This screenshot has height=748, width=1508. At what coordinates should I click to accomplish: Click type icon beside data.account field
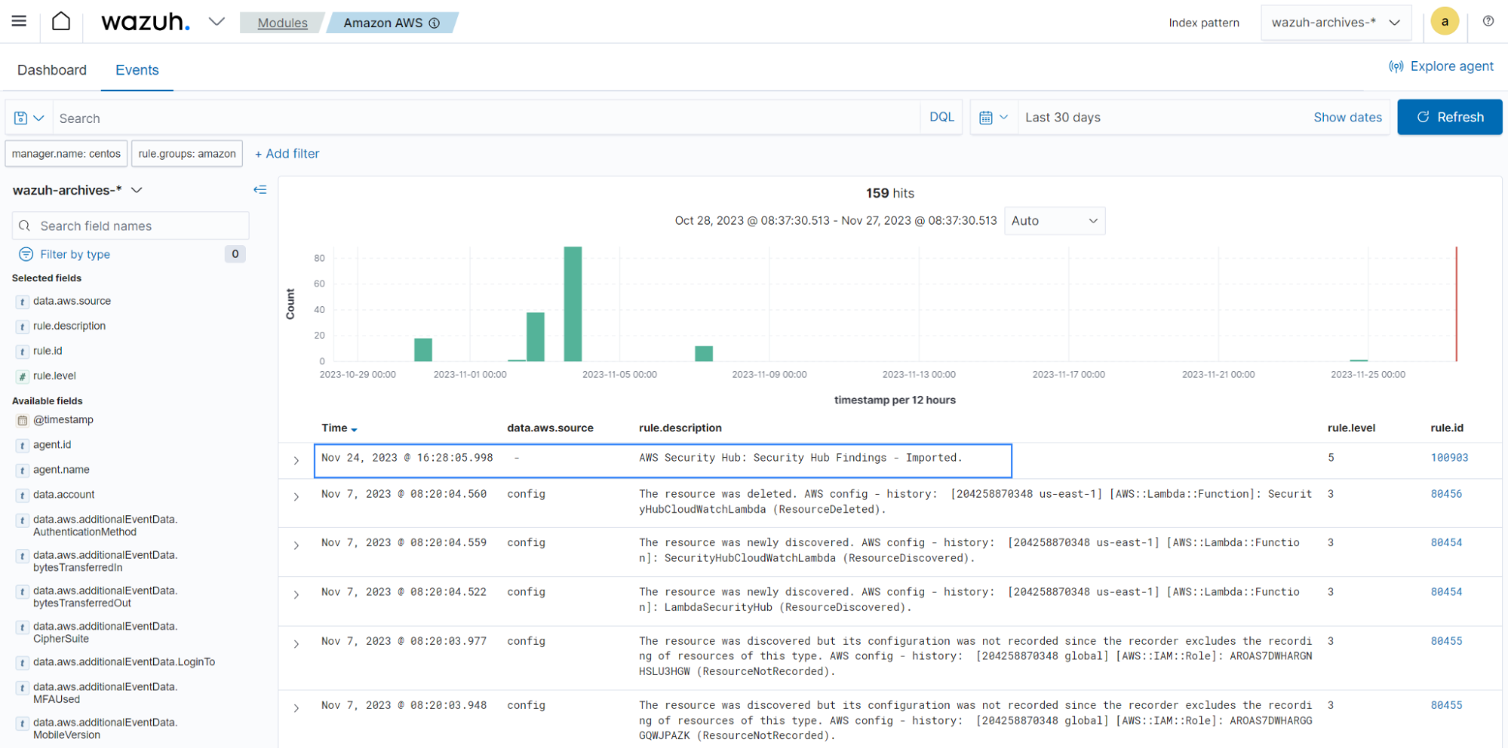[x=22, y=495]
